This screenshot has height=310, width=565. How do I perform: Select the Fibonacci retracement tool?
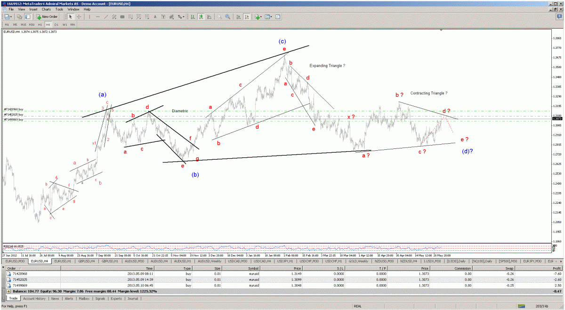(139, 16)
